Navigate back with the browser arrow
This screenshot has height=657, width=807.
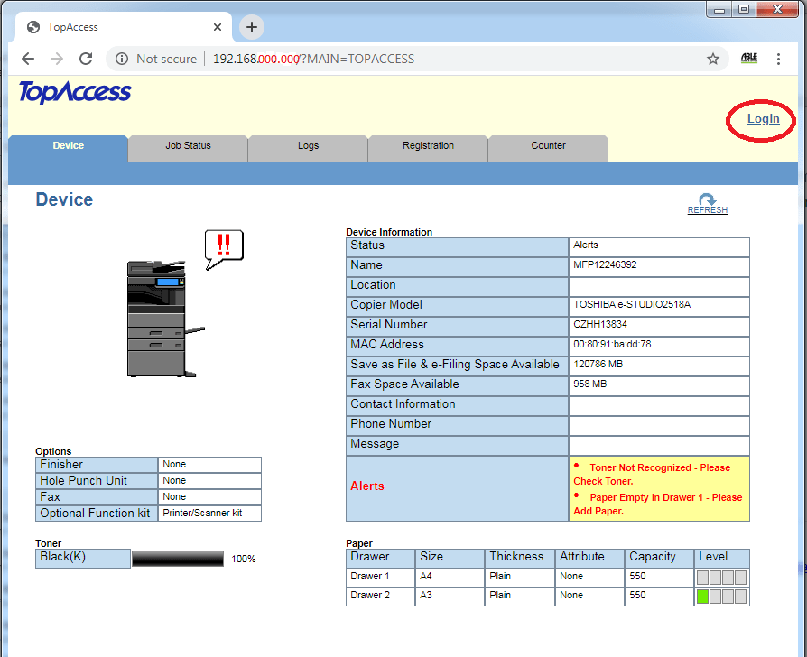coord(27,58)
